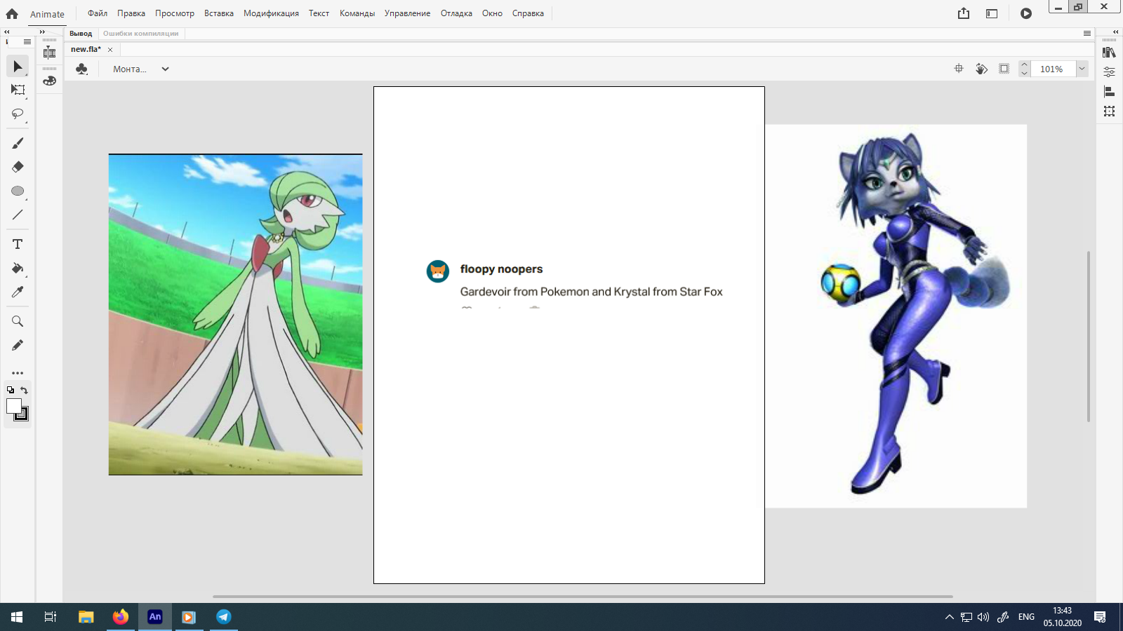This screenshot has height=631, width=1123.
Task: Open the Edit Toolbar three-dots button
Action: 18,373
